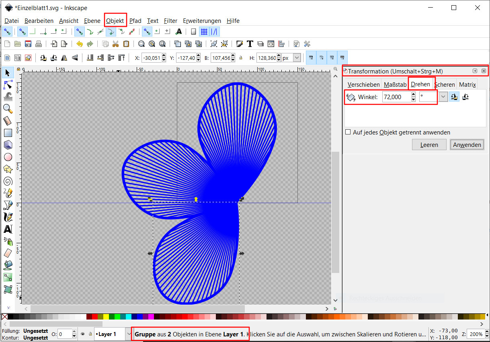
Task: Click the Undo arrow icon
Action: click(79, 44)
